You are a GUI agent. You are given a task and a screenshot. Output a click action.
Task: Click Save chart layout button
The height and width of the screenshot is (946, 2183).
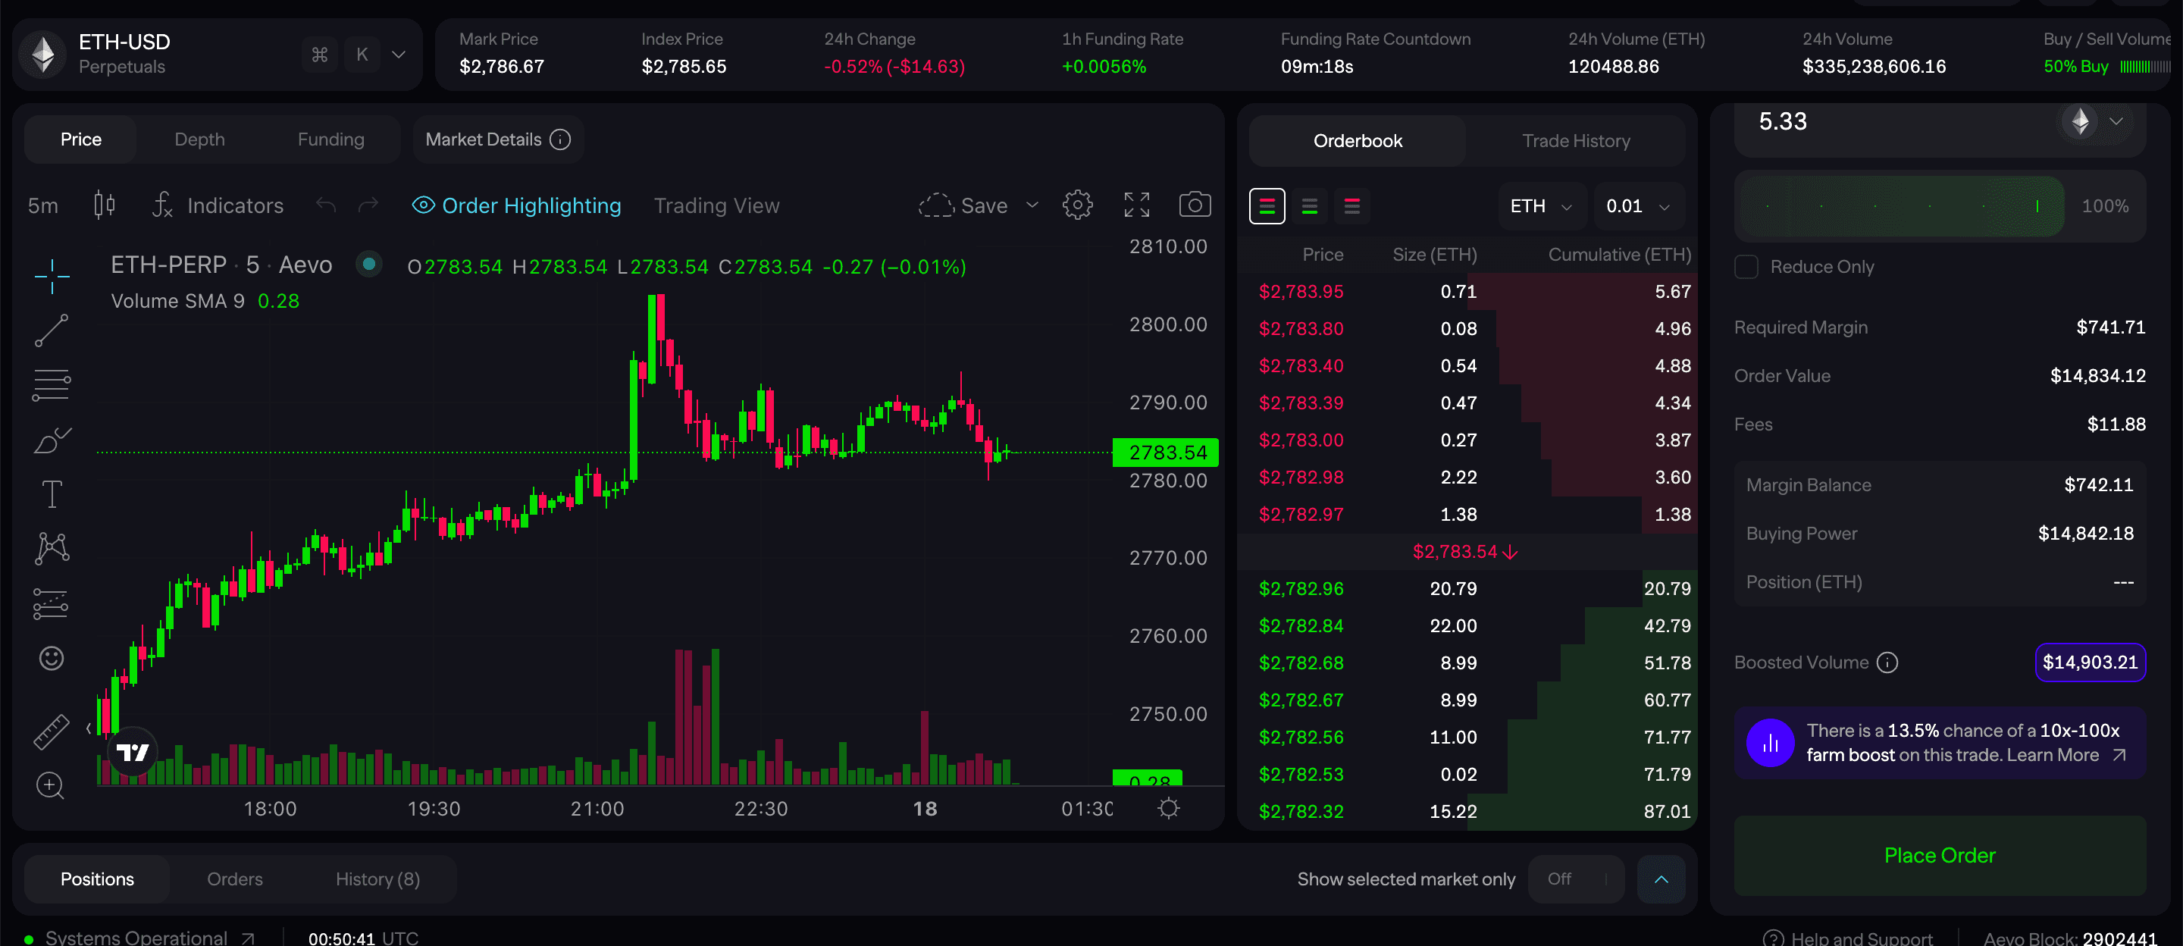click(x=963, y=205)
